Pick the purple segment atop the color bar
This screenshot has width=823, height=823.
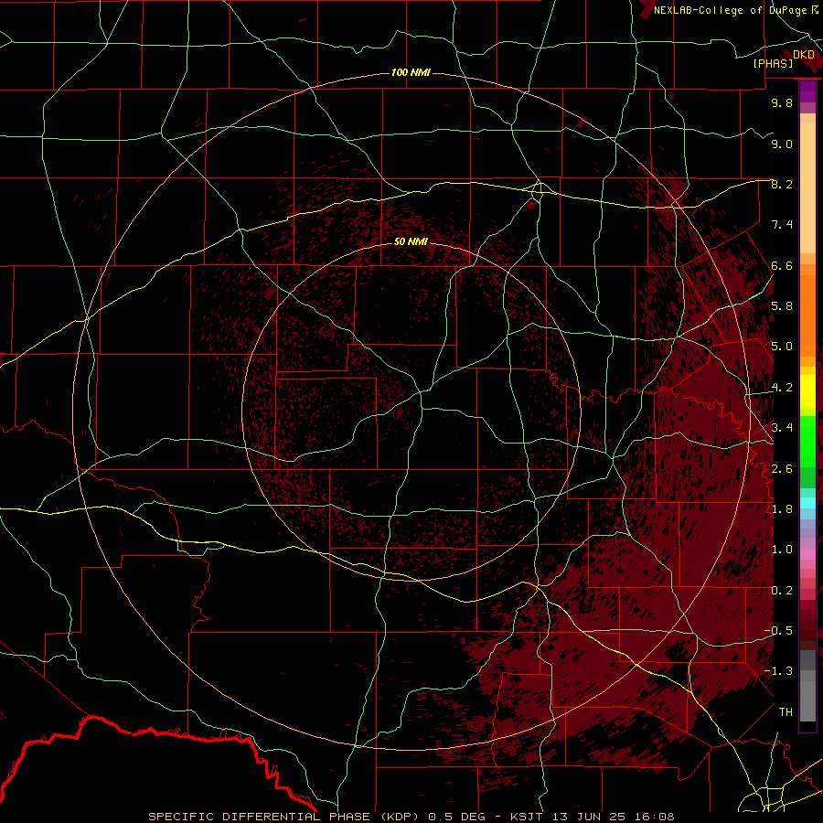(807, 91)
